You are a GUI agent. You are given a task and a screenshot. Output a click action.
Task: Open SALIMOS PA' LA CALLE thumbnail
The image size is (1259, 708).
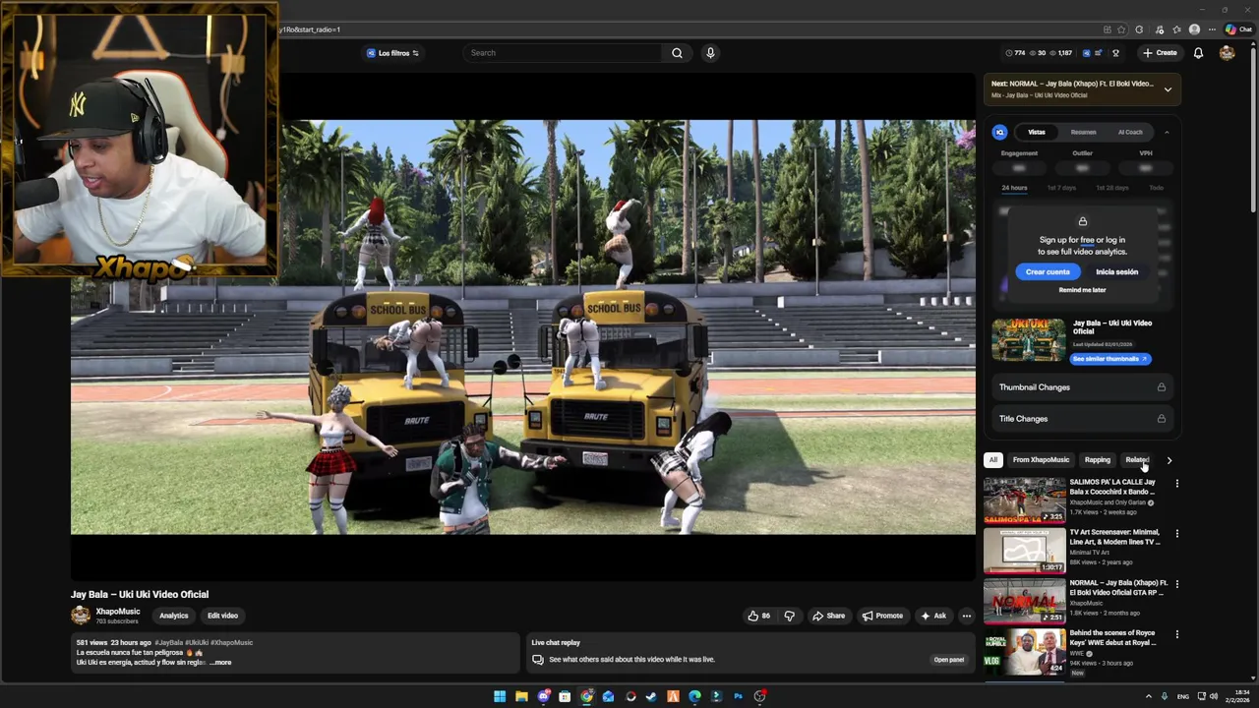tap(1024, 500)
